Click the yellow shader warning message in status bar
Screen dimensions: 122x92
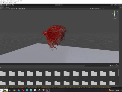[55, 88]
